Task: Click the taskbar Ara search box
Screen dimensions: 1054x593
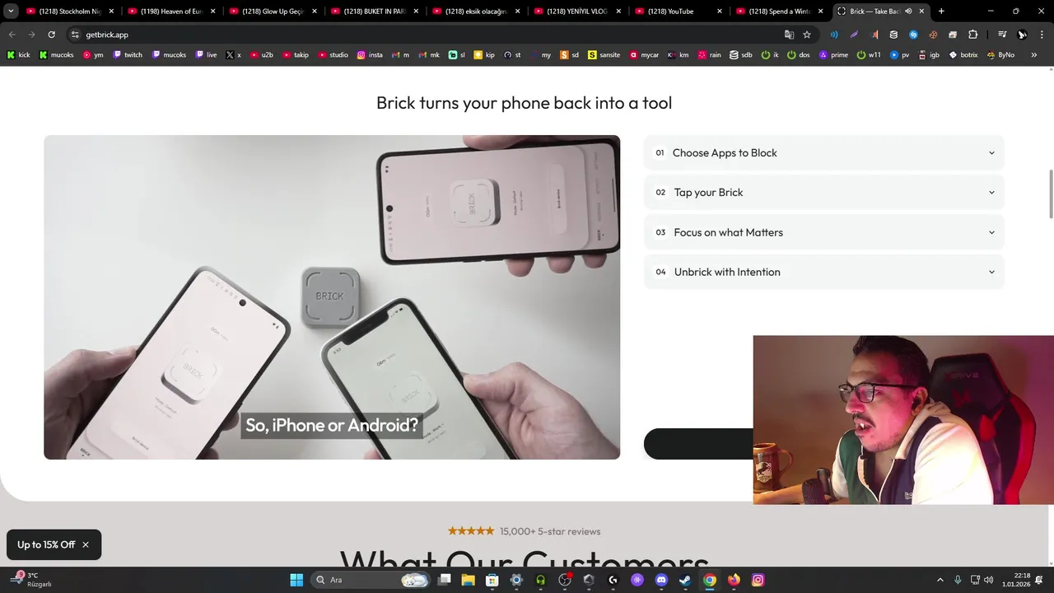Action: click(371, 580)
